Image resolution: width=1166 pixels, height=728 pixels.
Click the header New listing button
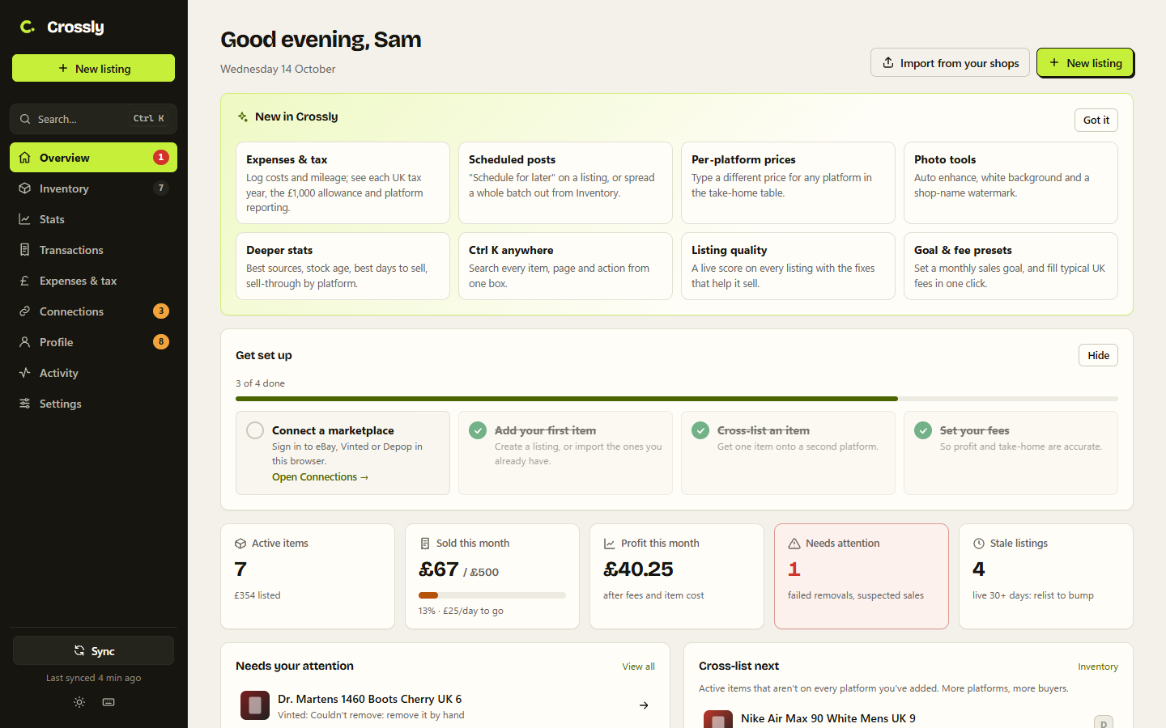point(1085,63)
